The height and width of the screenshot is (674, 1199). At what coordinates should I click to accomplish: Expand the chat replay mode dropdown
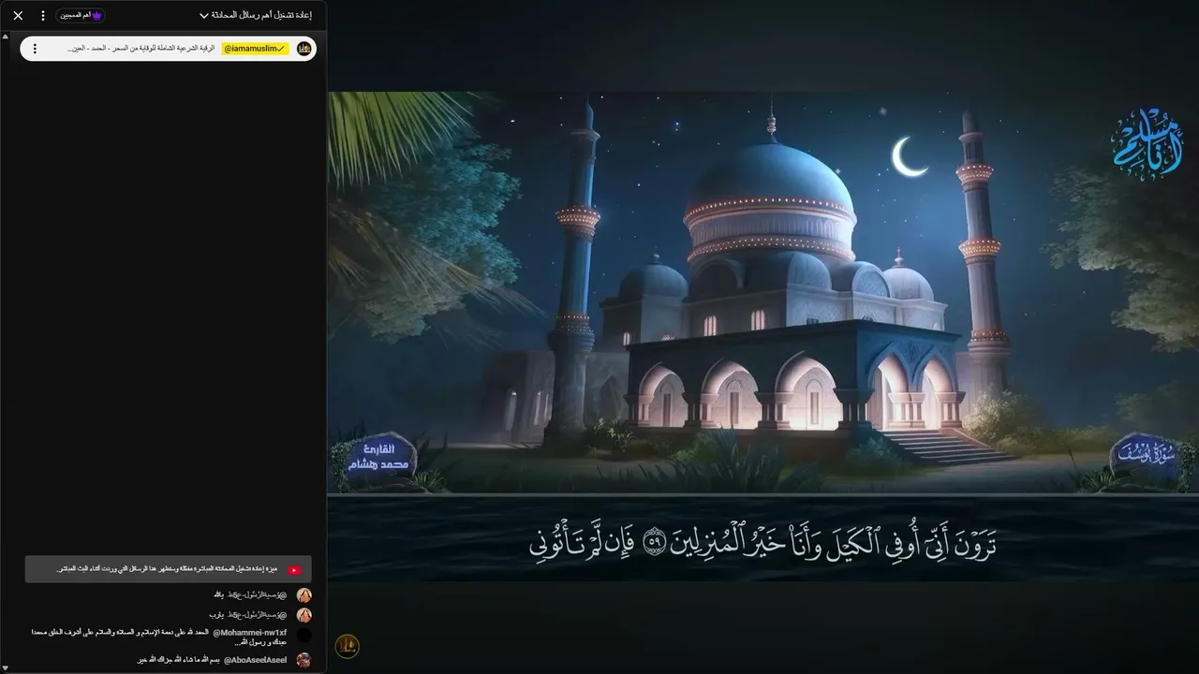point(256,15)
